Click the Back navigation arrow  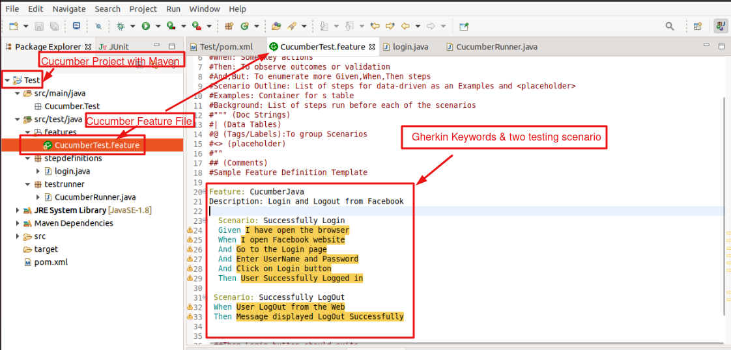point(405,27)
